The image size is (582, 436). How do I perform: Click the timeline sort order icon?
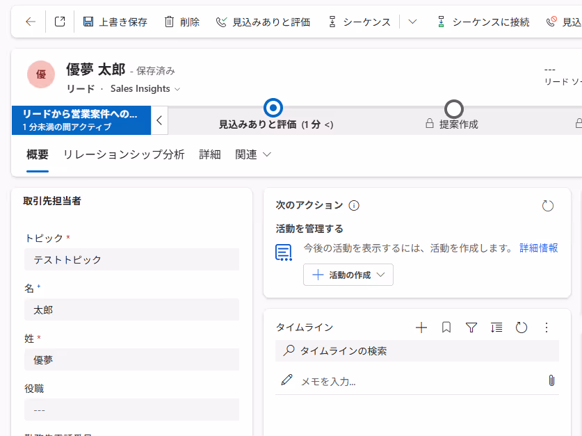click(496, 328)
